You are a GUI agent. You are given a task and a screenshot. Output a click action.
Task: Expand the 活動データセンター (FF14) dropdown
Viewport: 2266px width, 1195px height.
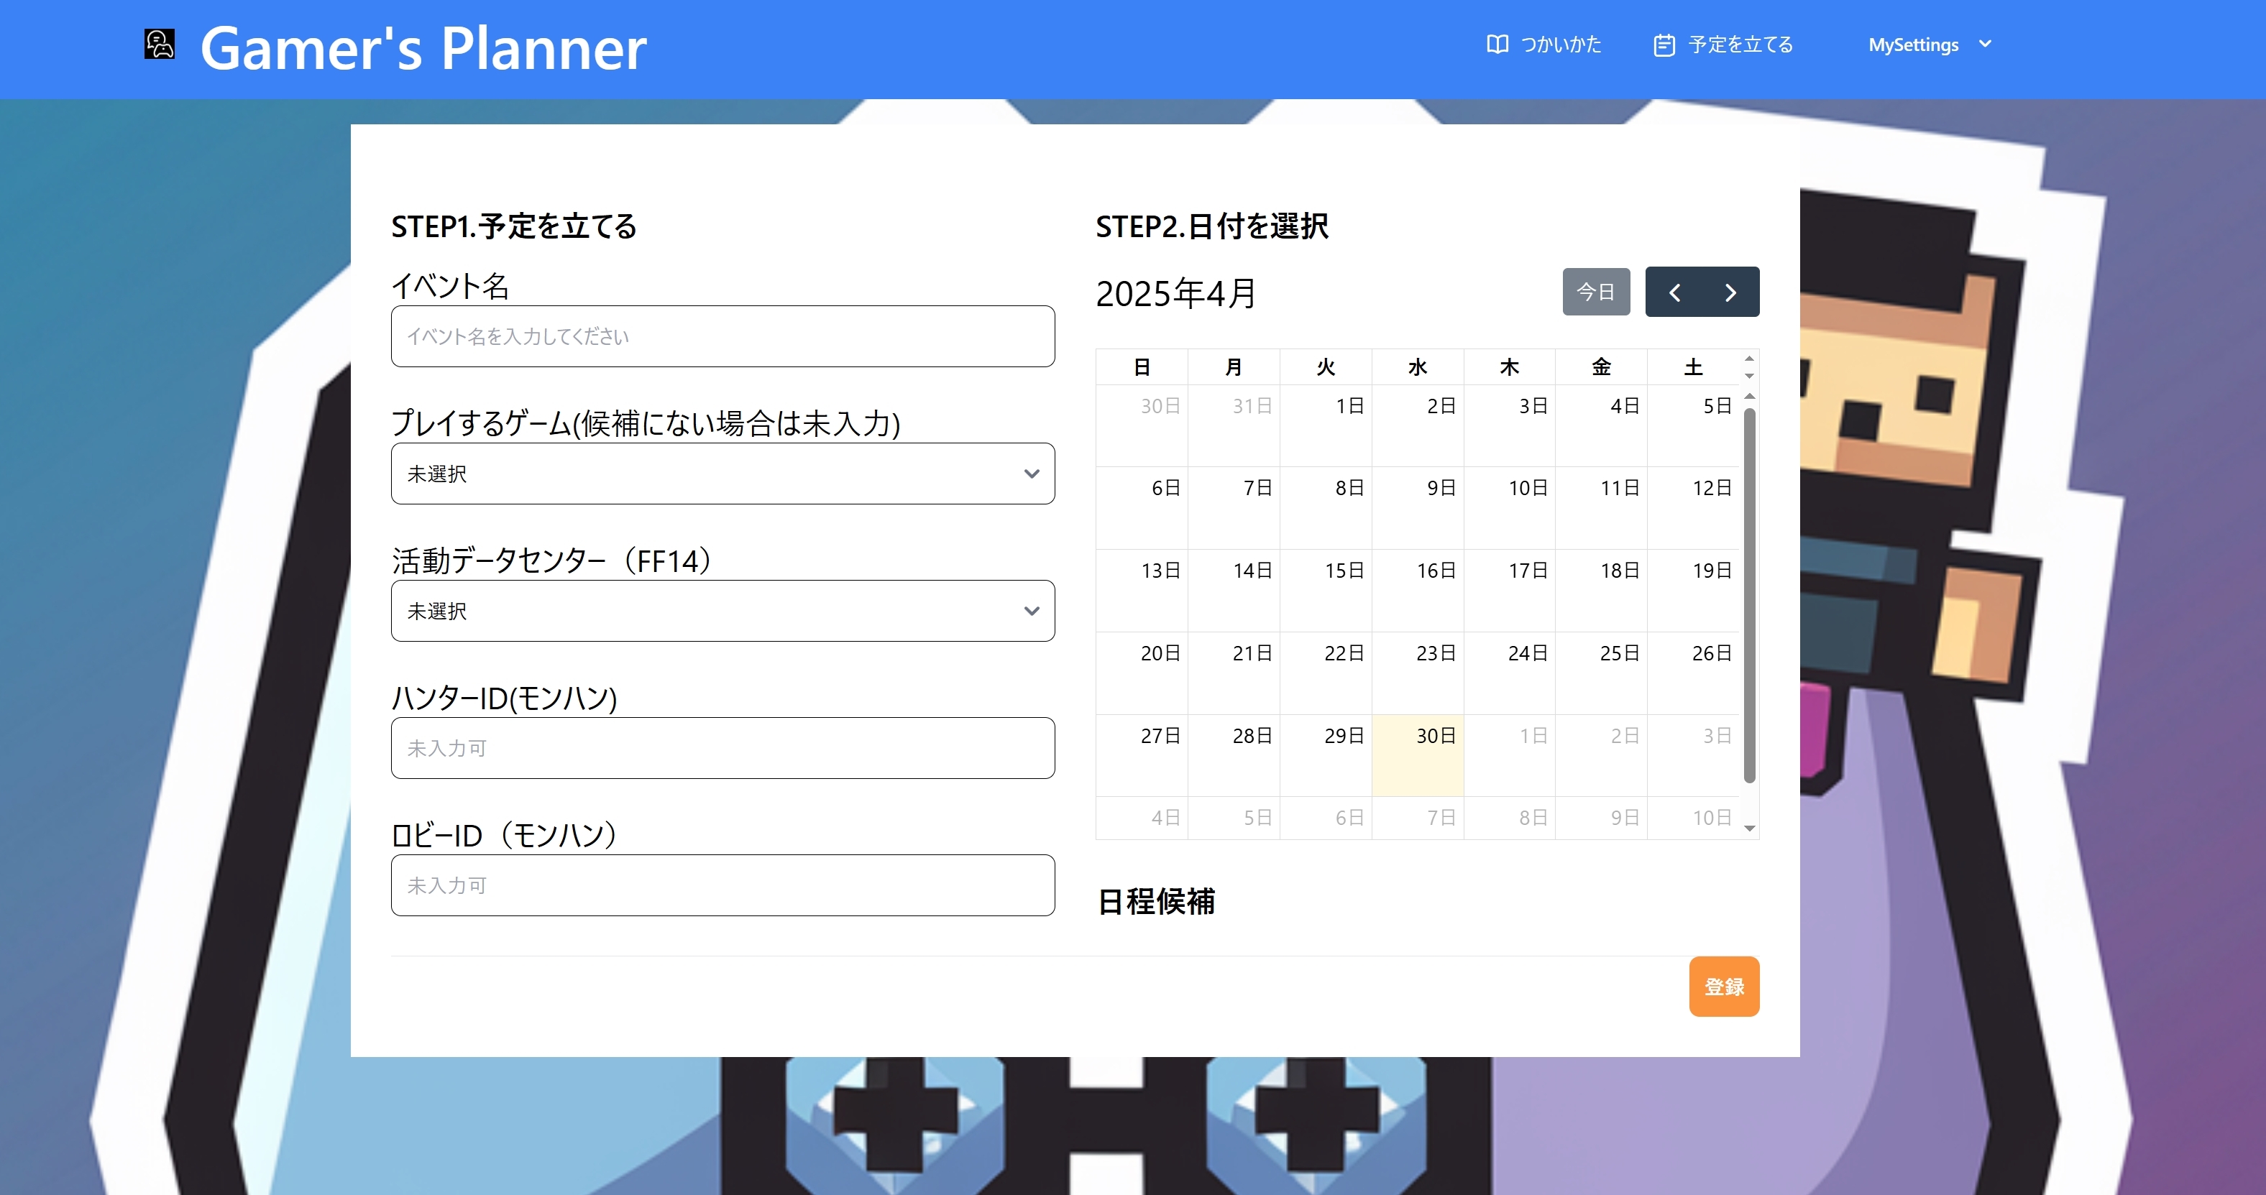tap(723, 611)
